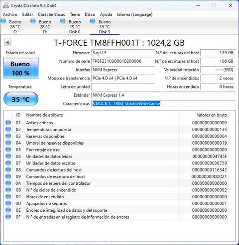Minimize the CrystalDiskInfo window

[x=198, y=5]
